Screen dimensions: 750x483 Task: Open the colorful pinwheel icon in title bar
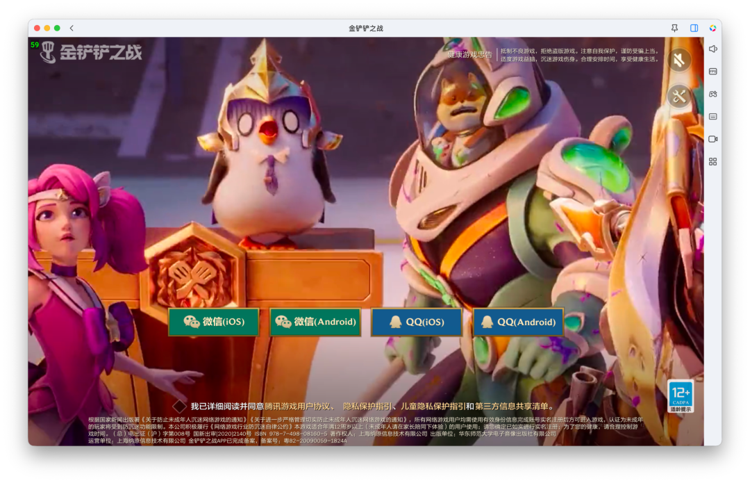click(712, 28)
